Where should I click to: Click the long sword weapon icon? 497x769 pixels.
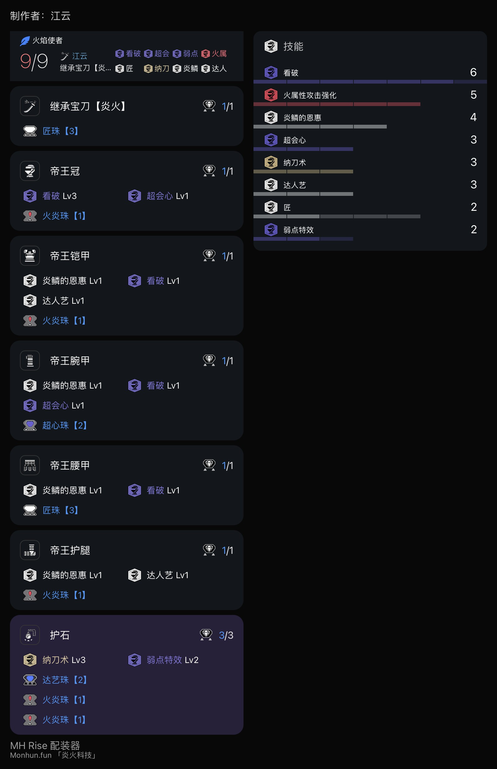tap(30, 106)
